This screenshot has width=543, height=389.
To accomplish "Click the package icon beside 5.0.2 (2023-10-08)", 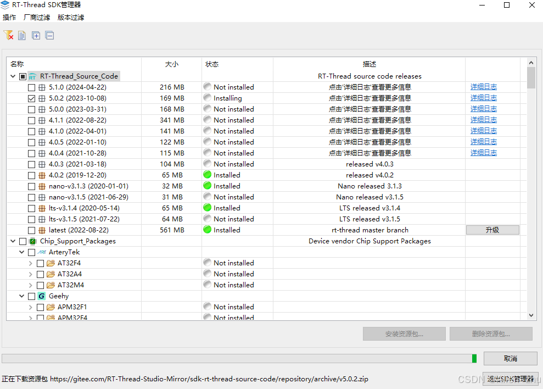I will pyautogui.click(x=42, y=98).
